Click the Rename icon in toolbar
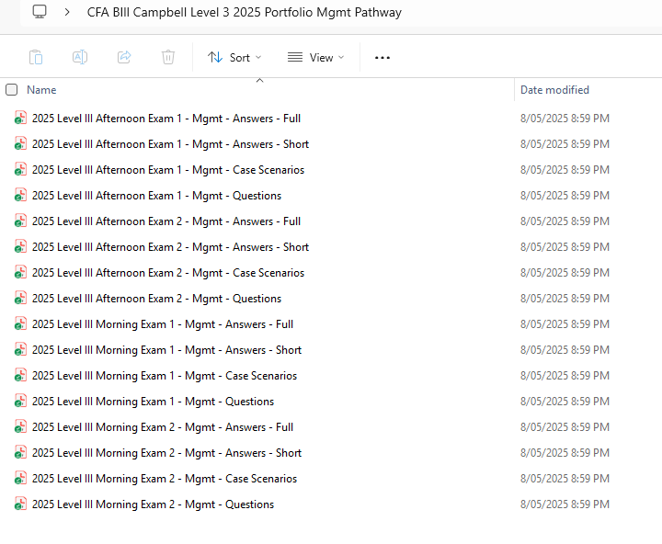The height and width of the screenshot is (544, 662). pyautogui.click(x=80, y=57)
